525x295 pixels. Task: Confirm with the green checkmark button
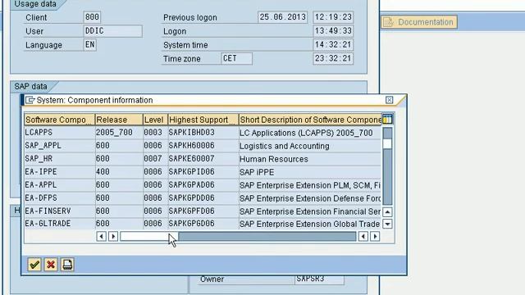coord(34,265)
